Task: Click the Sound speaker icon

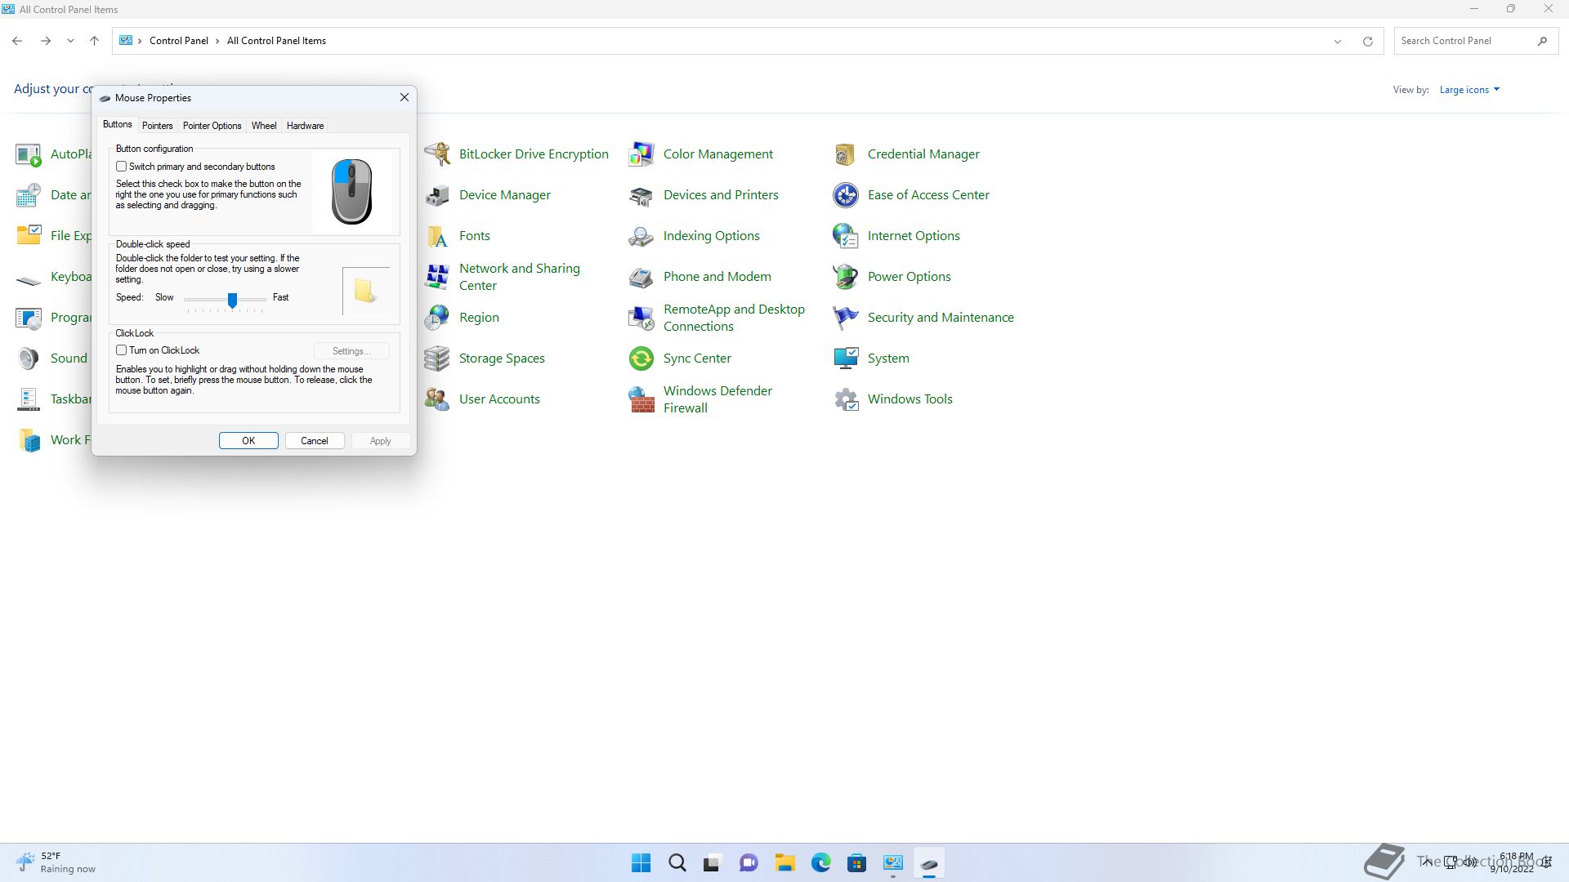Action: pos(29,358)
